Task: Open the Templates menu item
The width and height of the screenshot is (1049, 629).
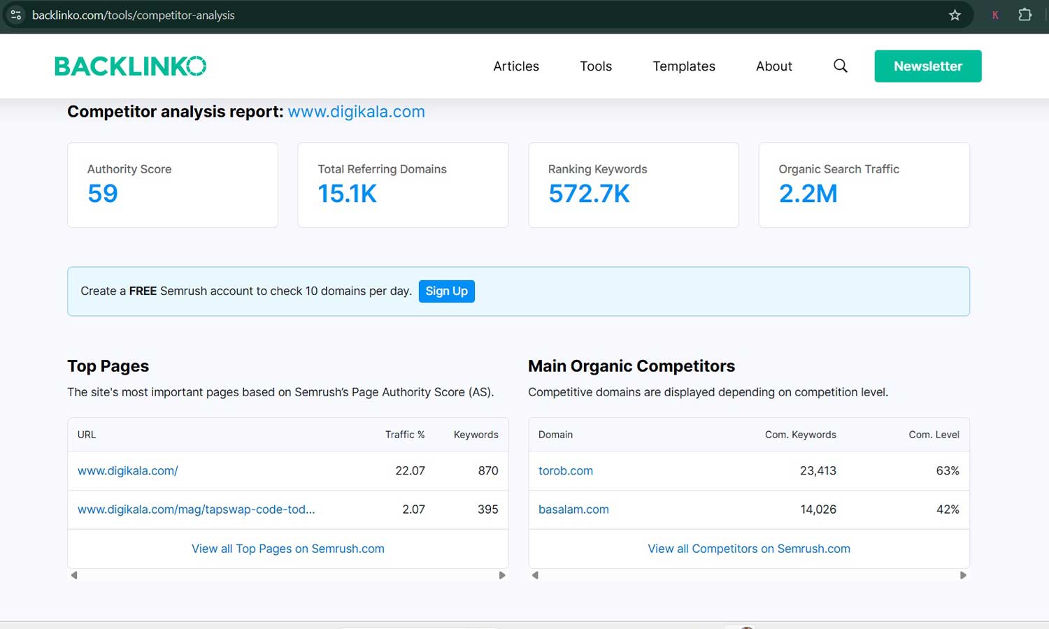Action: (x=684, y=66)
